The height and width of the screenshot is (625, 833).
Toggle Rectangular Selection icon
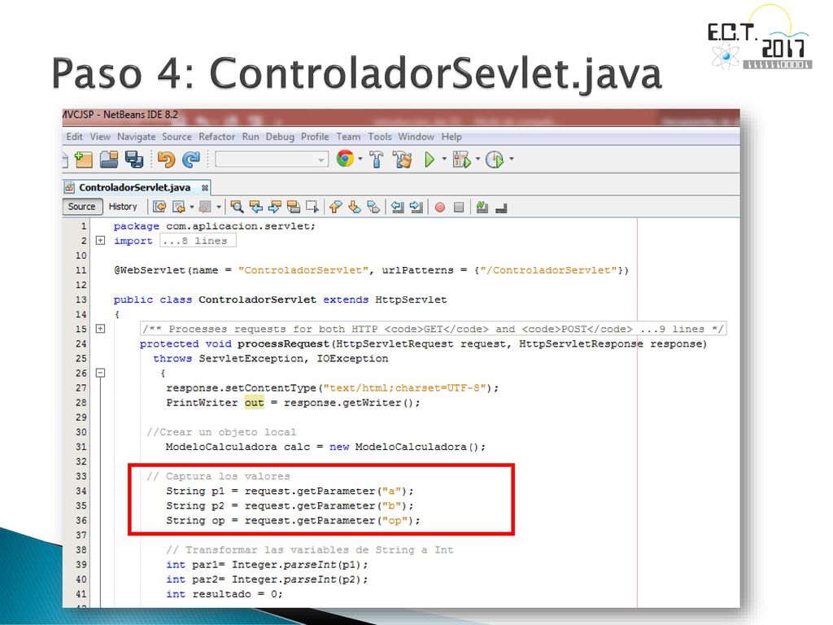[x=312, y=207]
